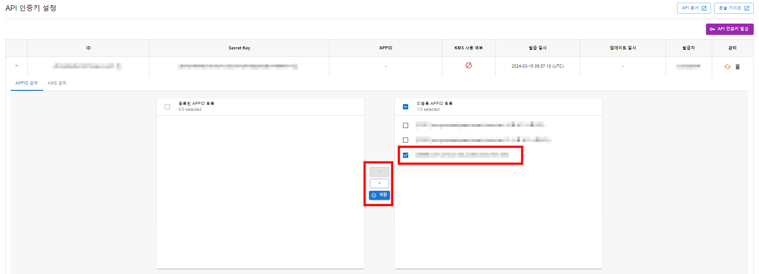Click the Secret Key column header
The height and width of the screenshot is (274, 759).
tap(239, 48)
